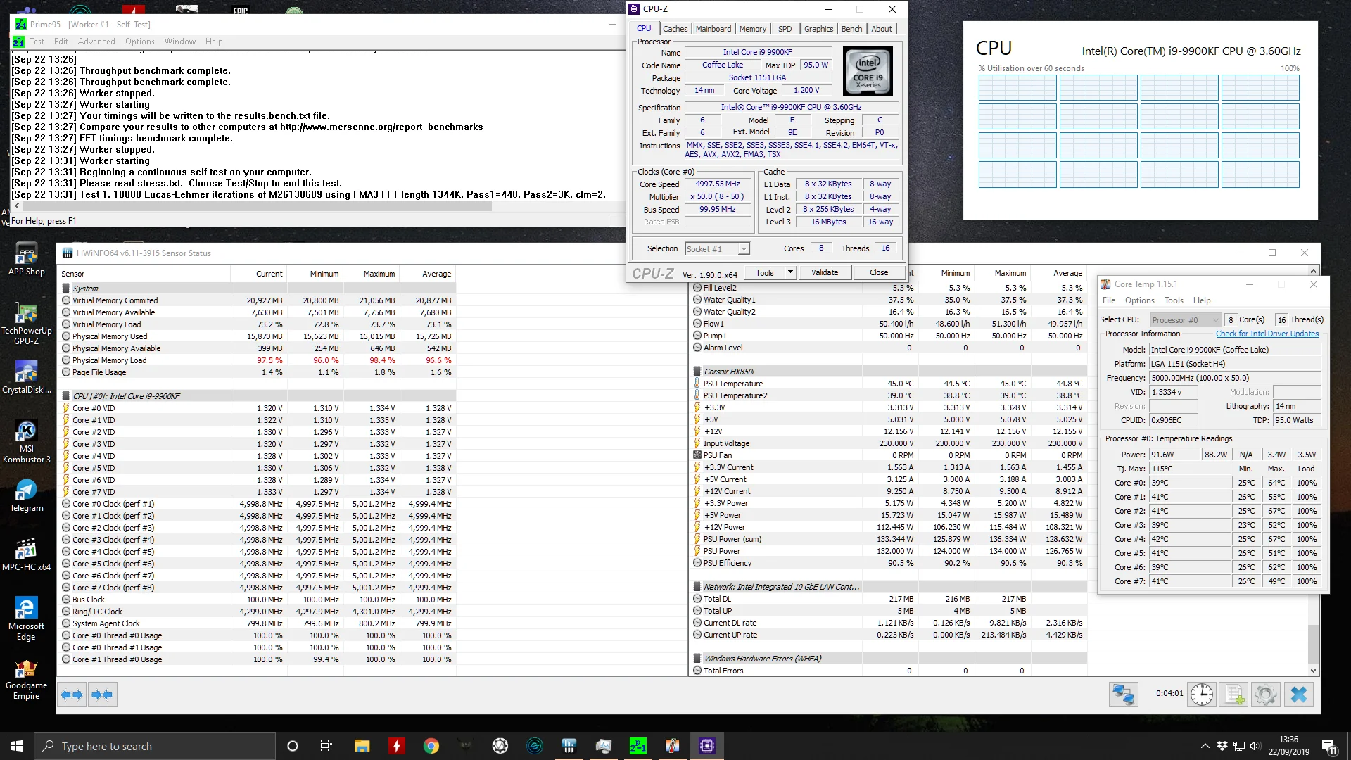
Task: Click Check for Intel Driver Updates link
Action: 1267,334
